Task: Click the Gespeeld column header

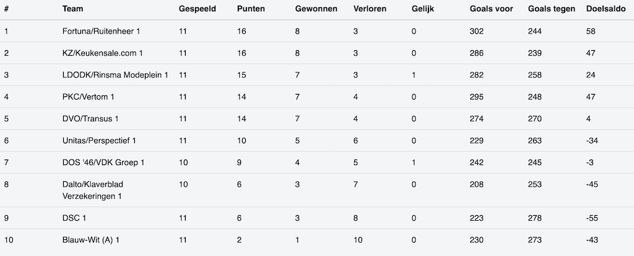Action: [198, 9]
